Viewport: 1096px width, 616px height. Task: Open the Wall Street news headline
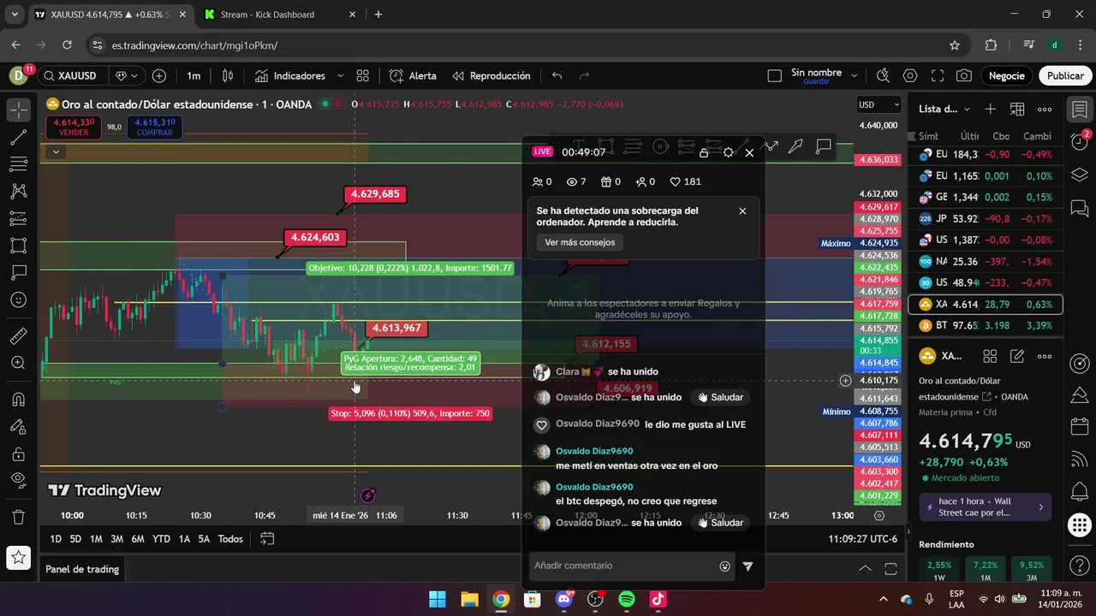(x=986, y=506)
